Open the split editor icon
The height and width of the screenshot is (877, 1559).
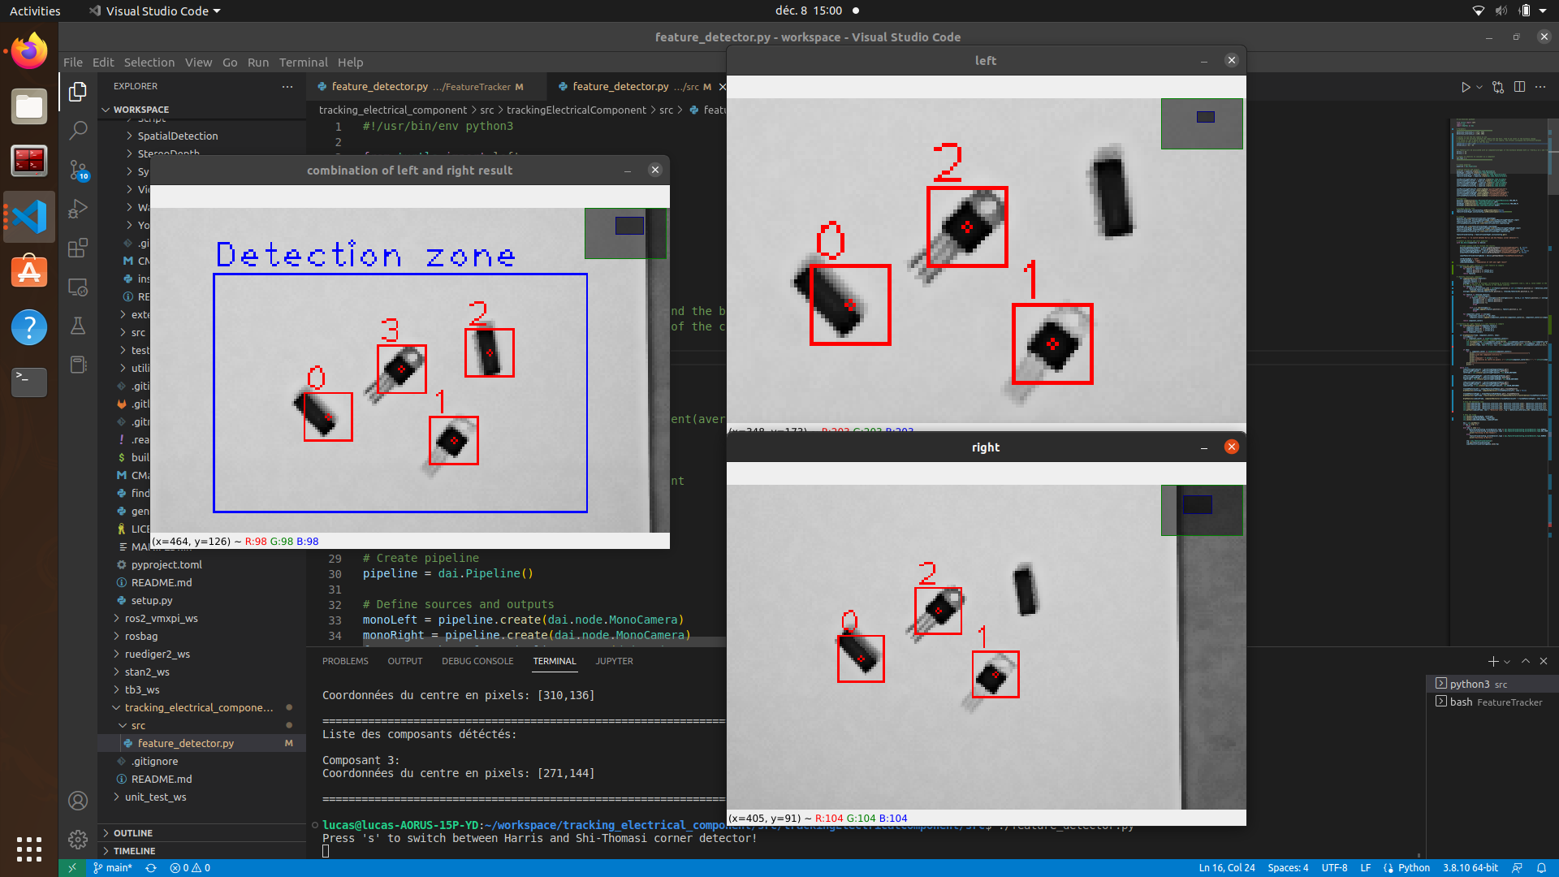pos(1519,87)
